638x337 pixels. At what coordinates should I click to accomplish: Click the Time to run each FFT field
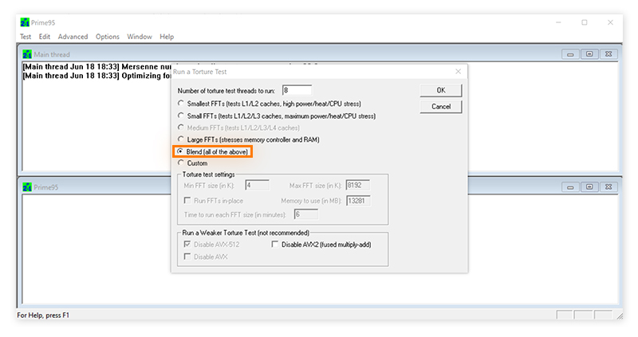[306, 214]
